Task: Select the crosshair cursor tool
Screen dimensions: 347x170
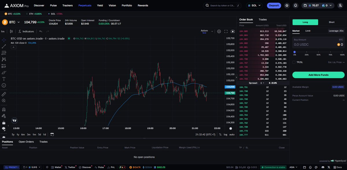Action: [4, 40]
